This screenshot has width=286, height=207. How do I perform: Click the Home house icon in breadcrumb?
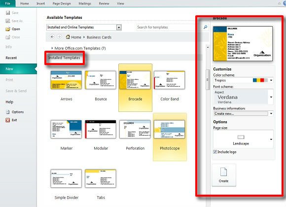tap(68, 37)
